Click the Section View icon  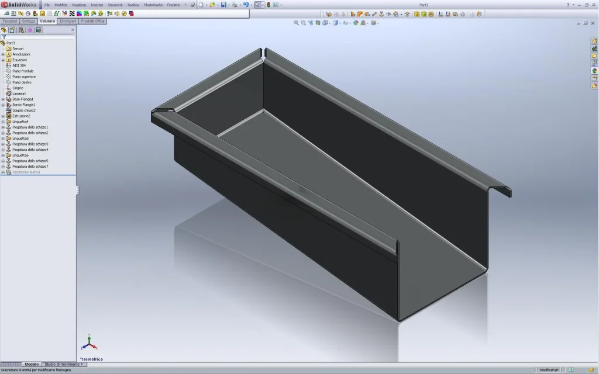[318, 23]
